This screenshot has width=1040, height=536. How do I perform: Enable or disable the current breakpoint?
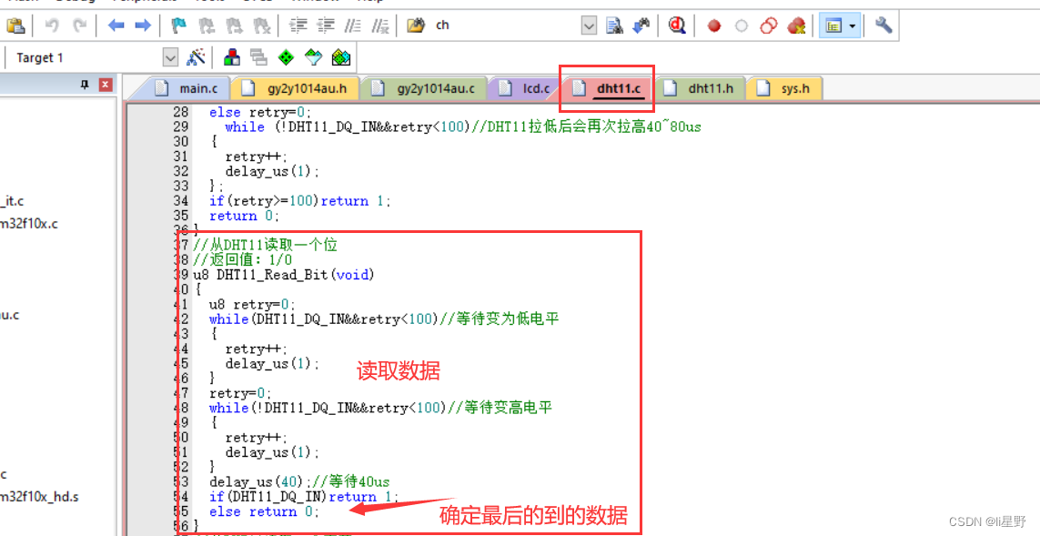tap(741, 25)
